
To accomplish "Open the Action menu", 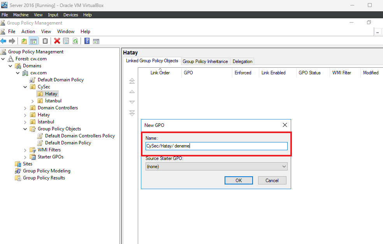I will (x=28, y=32).
